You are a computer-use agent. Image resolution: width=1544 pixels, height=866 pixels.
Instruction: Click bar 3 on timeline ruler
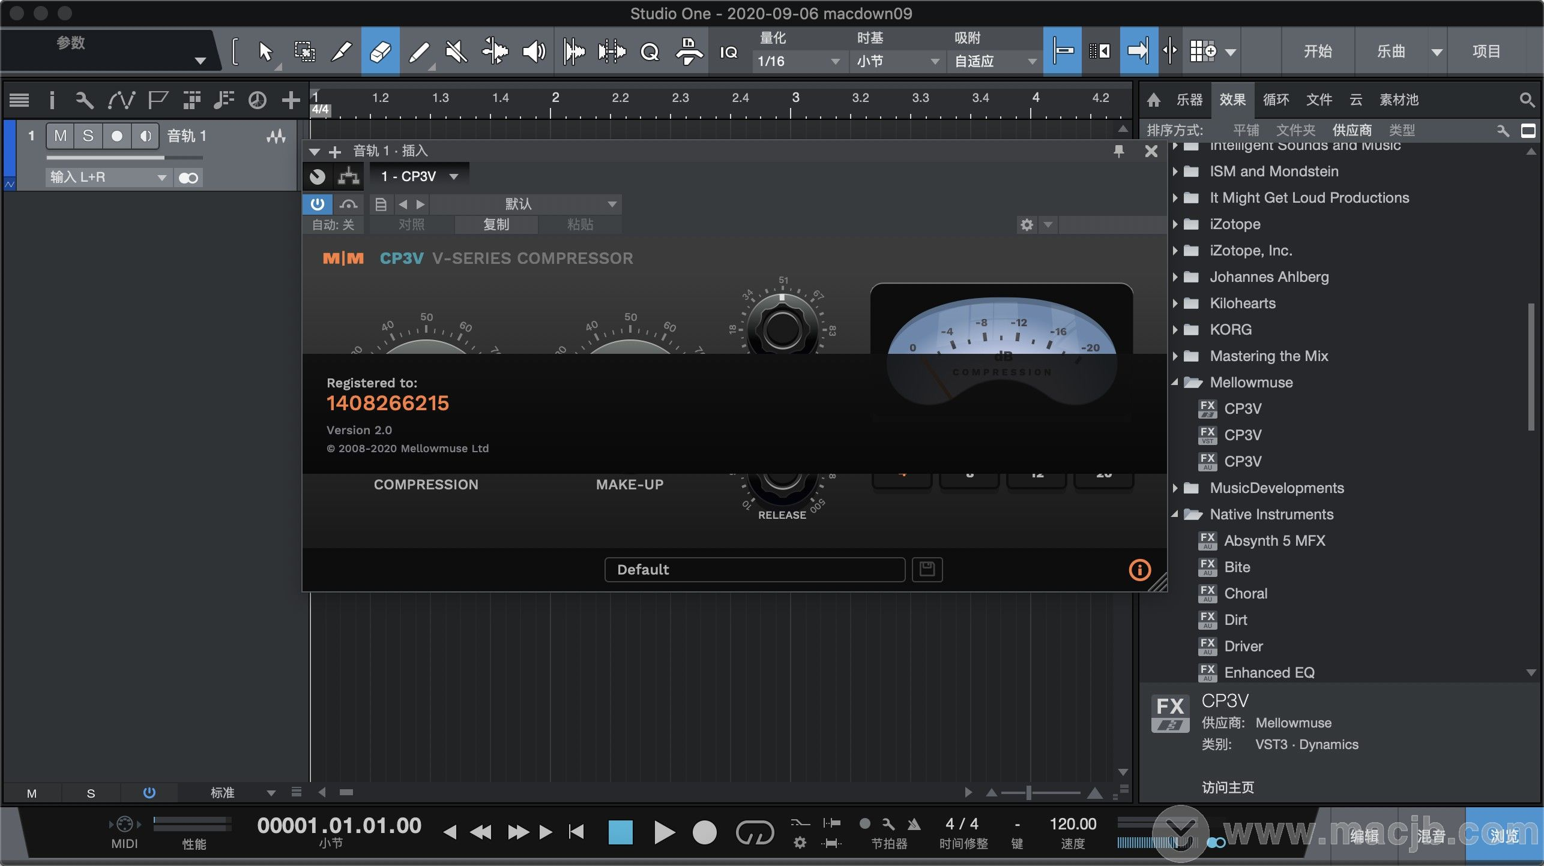coord(795,98)
